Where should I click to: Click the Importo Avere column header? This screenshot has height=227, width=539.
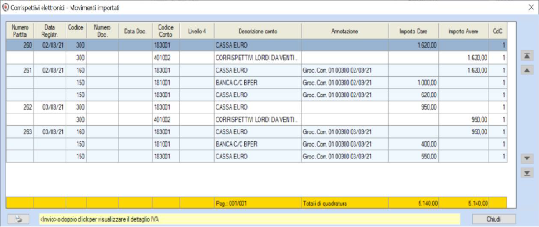[x=464, y=31]
